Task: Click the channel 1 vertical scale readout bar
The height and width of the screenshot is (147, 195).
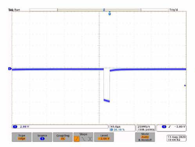Action: 60,127
